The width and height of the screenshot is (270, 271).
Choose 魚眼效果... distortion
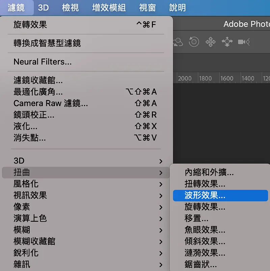[x=220, y=230]
